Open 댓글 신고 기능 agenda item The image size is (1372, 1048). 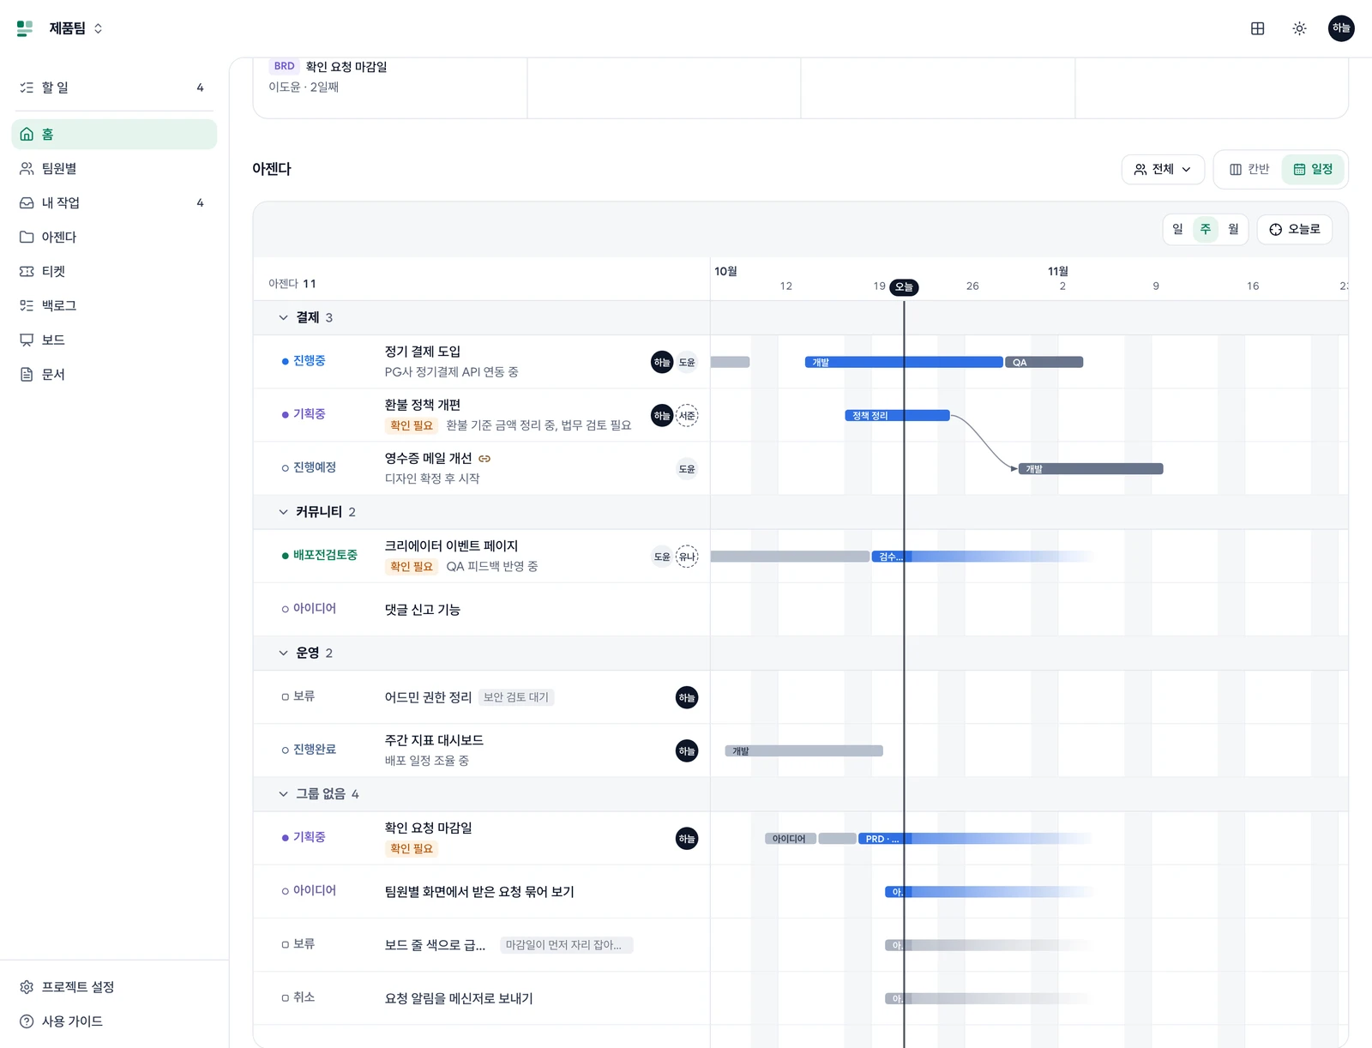[x=423, y=610]
